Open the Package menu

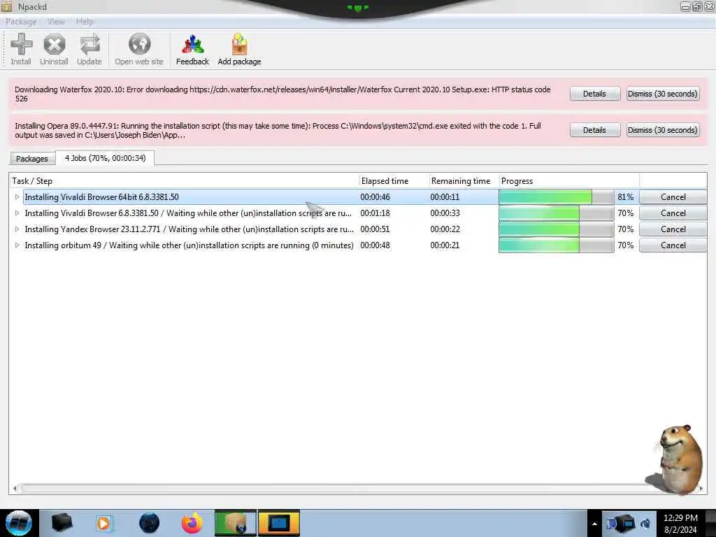pyautogui.click(x=21, y=22)
